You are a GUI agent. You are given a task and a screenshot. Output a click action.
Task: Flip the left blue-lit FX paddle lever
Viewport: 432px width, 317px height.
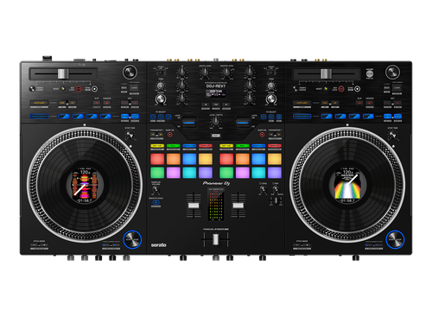189,122
